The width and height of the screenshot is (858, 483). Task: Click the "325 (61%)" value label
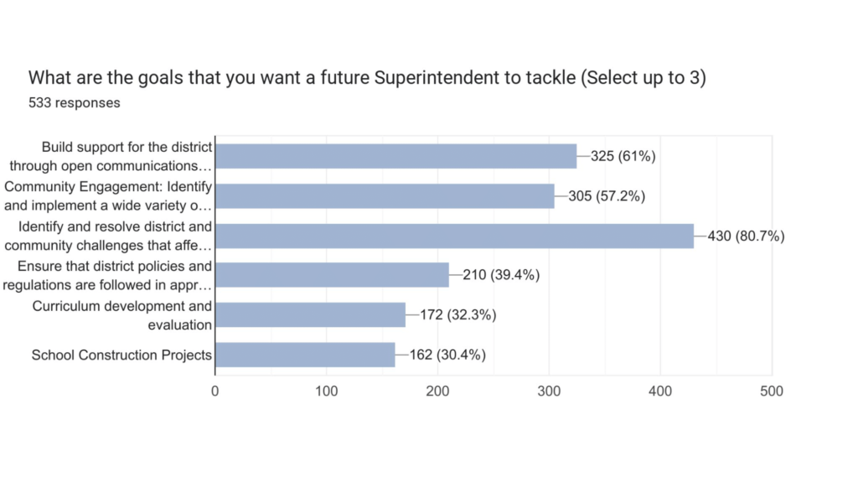pyautogui.click(x=623, y=156)
